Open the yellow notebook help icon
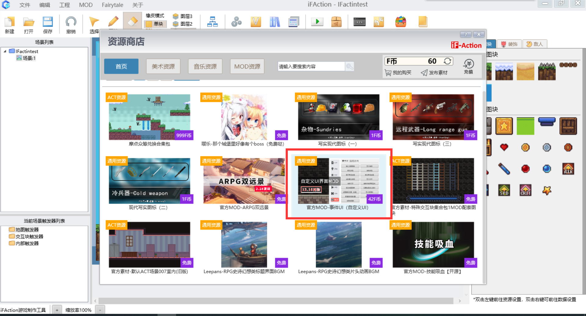This screenshot has height=316, width=586. coord(423,22)
